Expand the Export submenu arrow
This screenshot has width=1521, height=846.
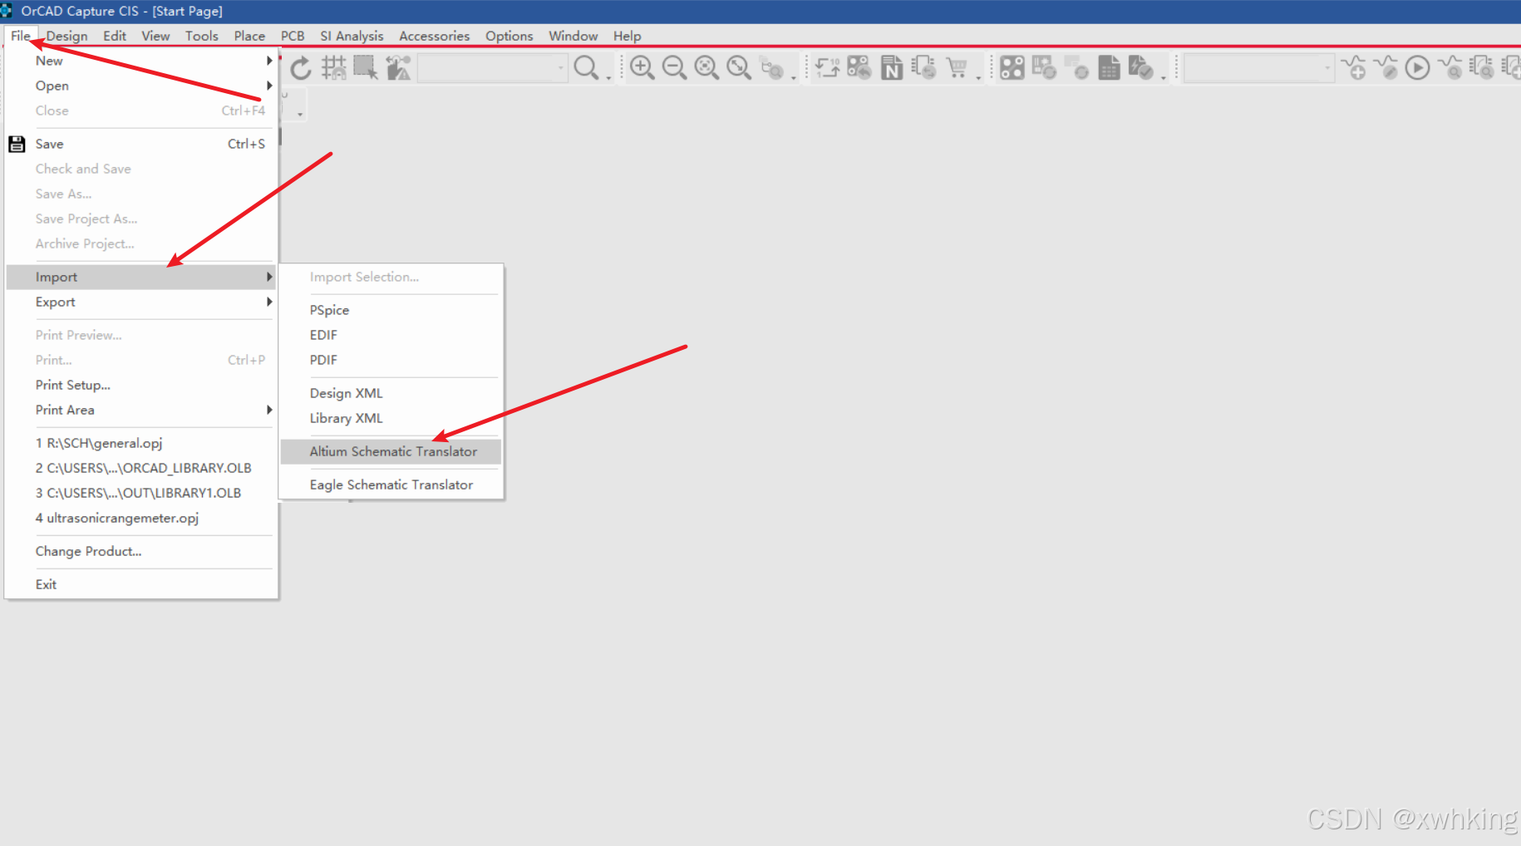(x=269, y=302)
